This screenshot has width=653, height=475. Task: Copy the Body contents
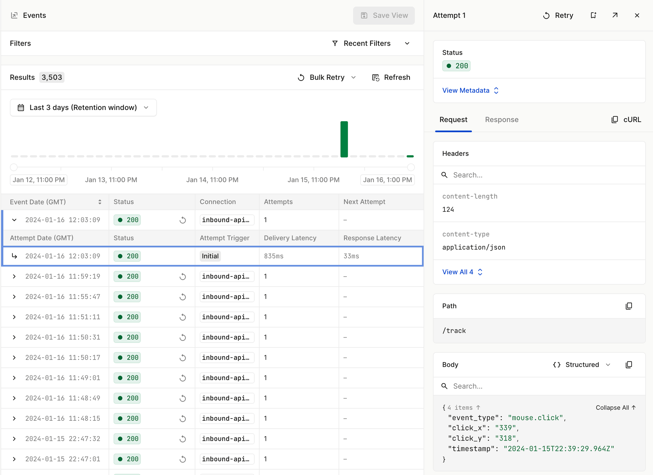click(629, 365)
